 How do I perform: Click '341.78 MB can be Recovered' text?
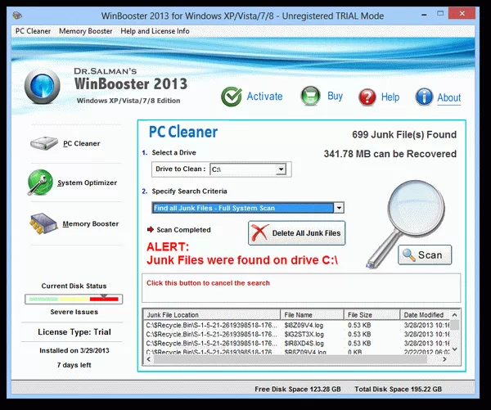pos(390,154)
